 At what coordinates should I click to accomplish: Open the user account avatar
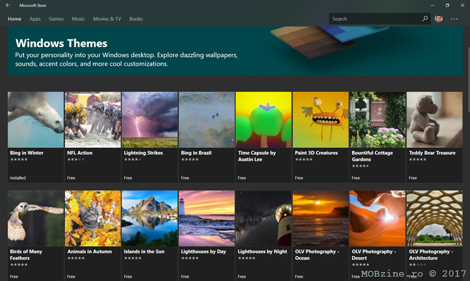439,19
